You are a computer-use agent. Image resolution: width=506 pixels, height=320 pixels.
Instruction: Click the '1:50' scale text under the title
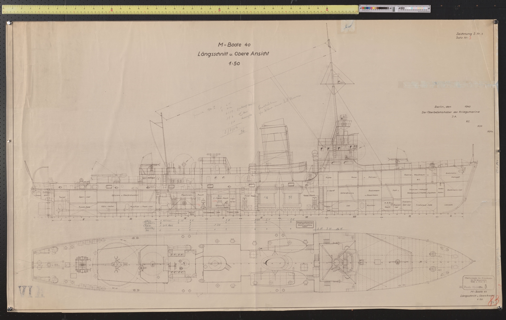[234, 64]
